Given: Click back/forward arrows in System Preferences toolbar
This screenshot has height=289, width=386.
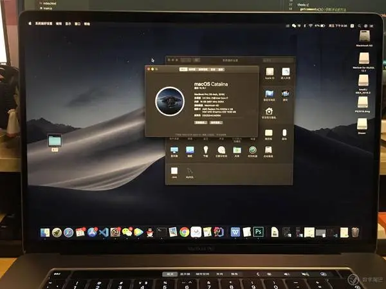Looking at the screenshot, I should [186, 60].
